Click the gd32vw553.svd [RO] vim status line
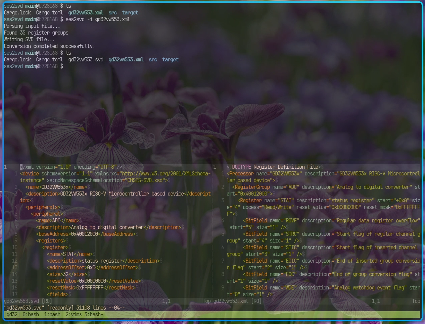 coord(28,301)
